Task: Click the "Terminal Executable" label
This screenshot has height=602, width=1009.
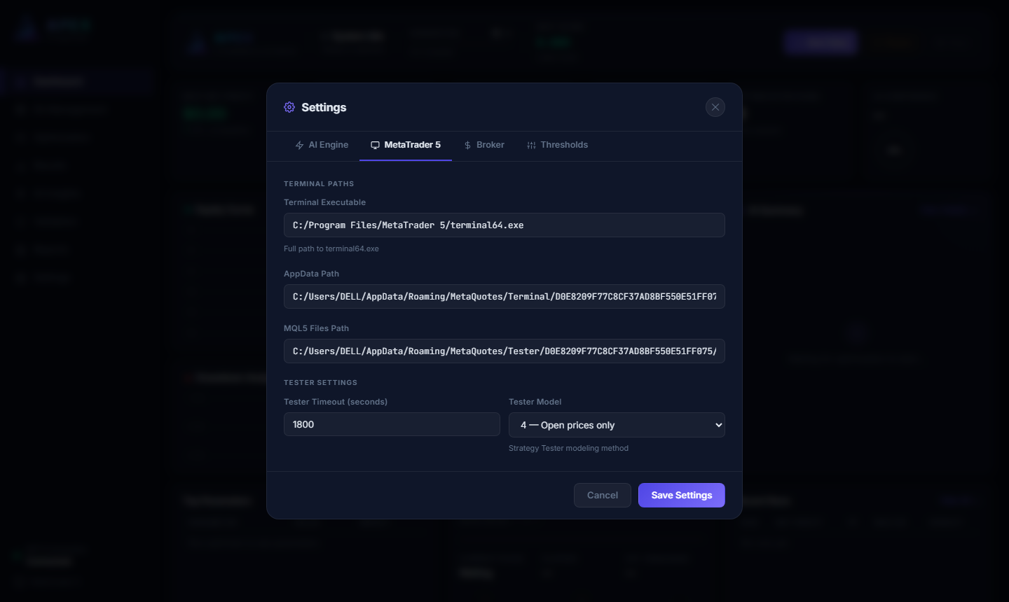Action: tap(324, 202)
